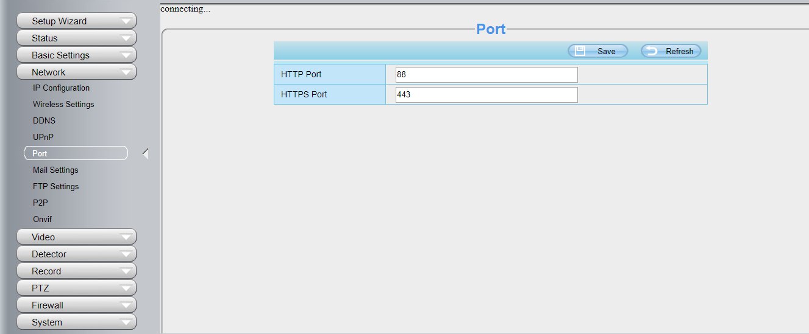The image size is (809, 334).
Task: Save the port settings
Action: click(597, 51)
